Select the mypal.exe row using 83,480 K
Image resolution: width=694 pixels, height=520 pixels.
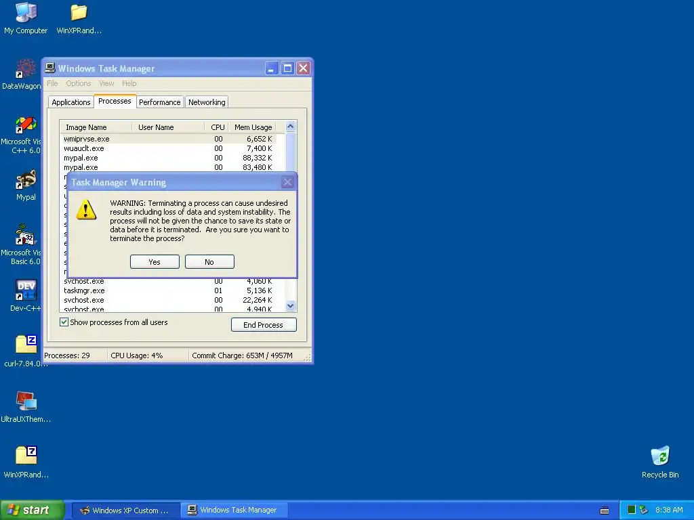pos(169,168)
